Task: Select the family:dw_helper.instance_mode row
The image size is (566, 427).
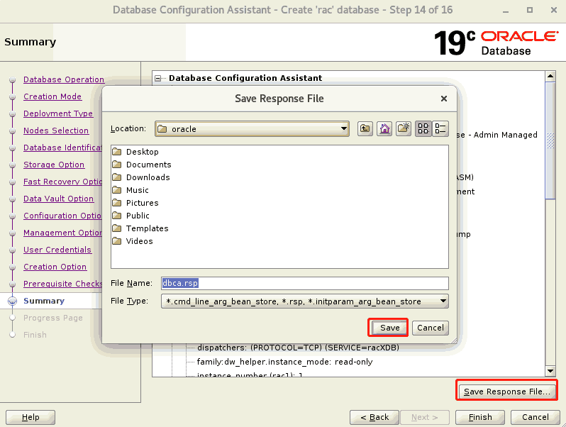Action: [284, 362]
